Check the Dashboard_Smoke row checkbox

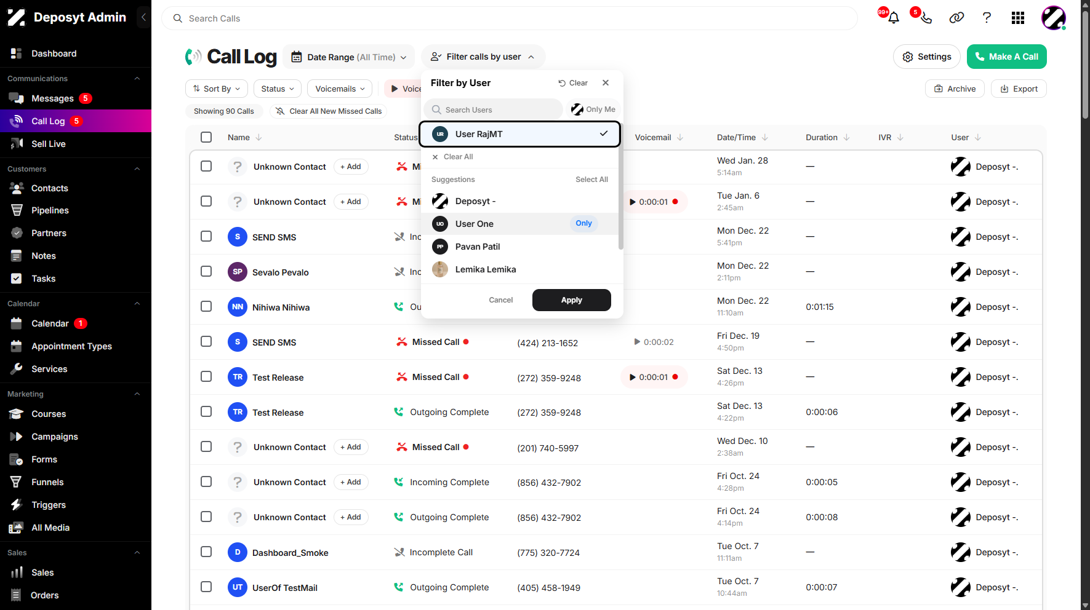pyautogui.click(x=206, y=552)
